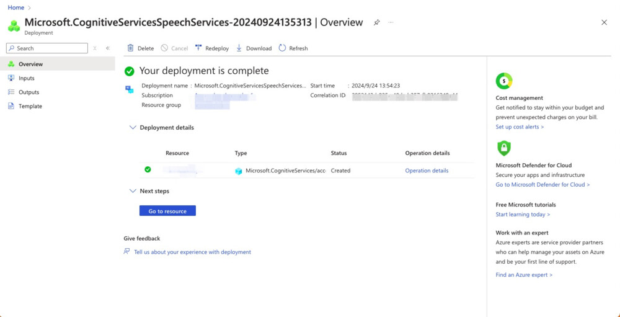Click the Inputs sidebar icon
620x317 pixels.
coord(11,78)
